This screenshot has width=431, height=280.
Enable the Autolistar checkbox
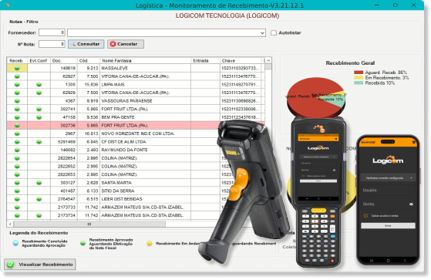point(274,32)
